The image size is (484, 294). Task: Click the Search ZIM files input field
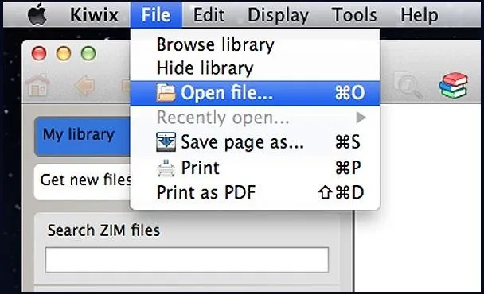click(187, 260)
